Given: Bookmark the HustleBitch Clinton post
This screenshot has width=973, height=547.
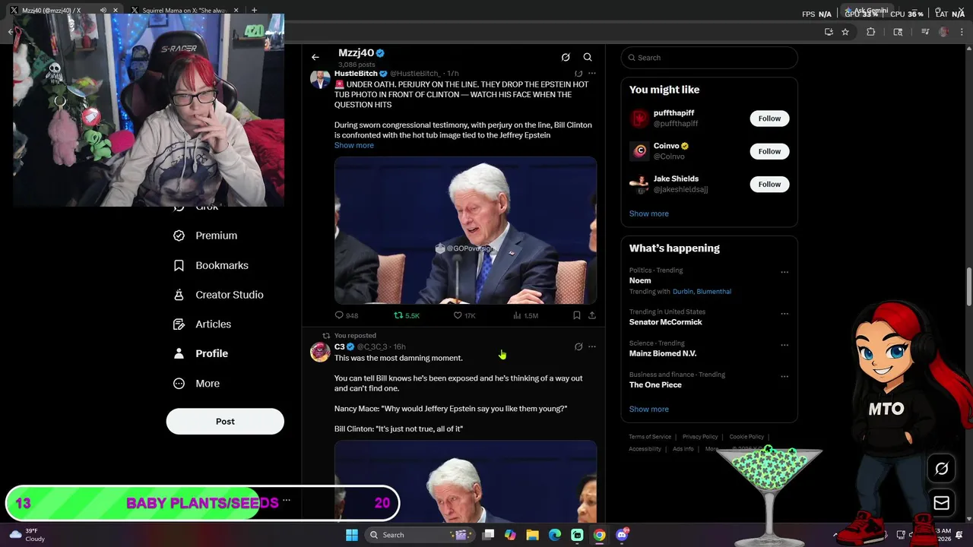Looking at the screenshot, I should pyautogui.click(x=576, y=315).
